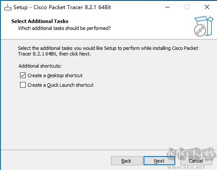The height and width of the screenshot is (170, 217).
Task: Click the greyed-out maximize button
Action: (187, 7)
